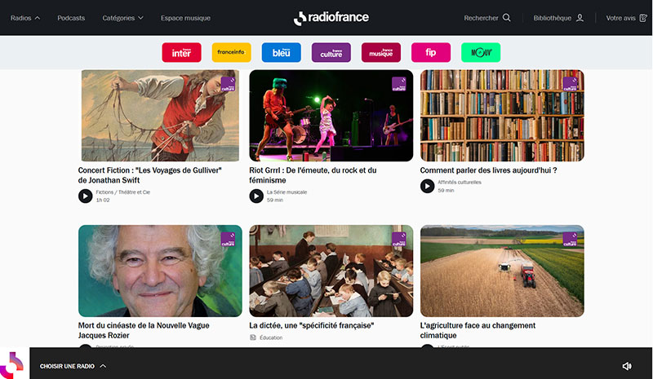
Task: Play the Gulliver concert fiction episode
Action: pyautogui.click(x=86, y=196)
